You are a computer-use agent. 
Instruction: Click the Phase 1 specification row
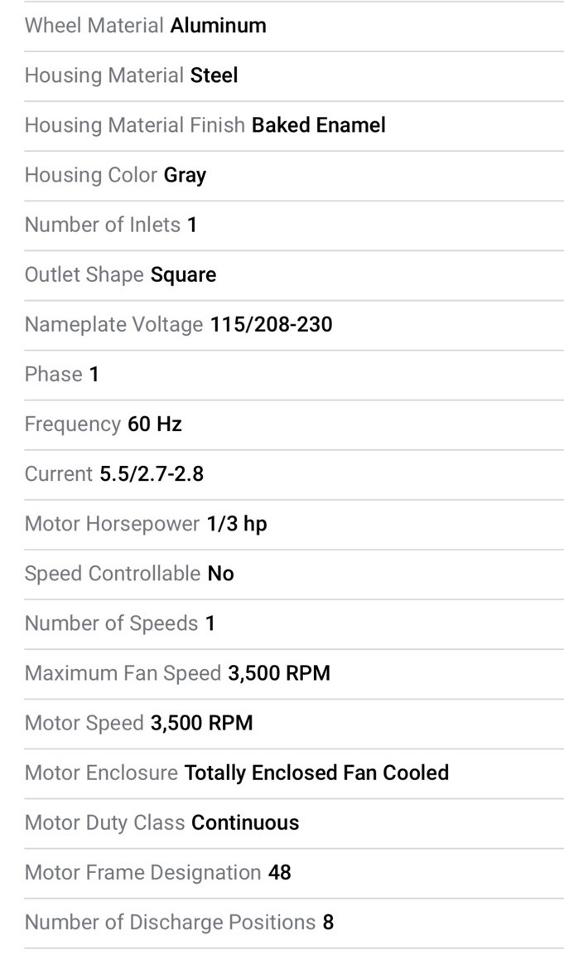[294, 375]
